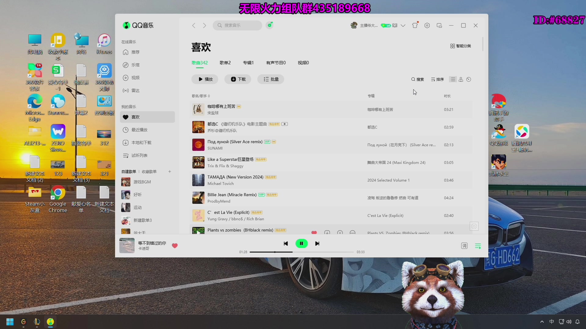Viewport: 586px width, 329px height.
Task: Select song 咖啡哪有上班苦
Action: coord(331,109)
